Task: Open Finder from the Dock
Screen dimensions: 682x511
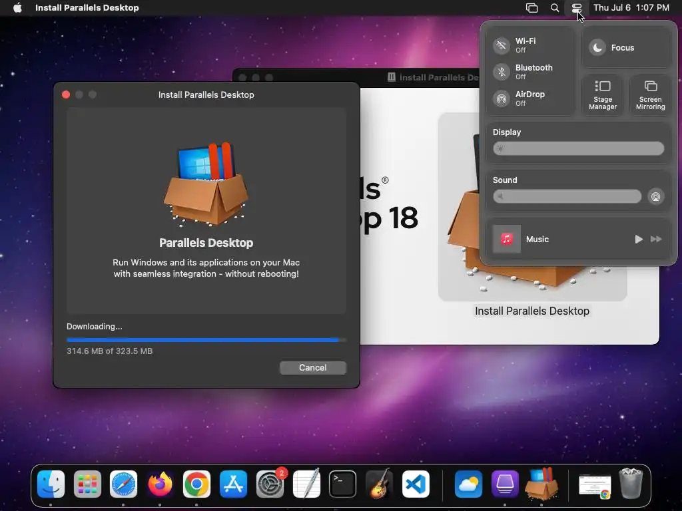Action: [51, 484]
